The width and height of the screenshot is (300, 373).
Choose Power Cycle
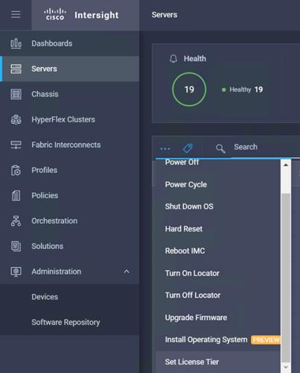(x=186, y=184)
